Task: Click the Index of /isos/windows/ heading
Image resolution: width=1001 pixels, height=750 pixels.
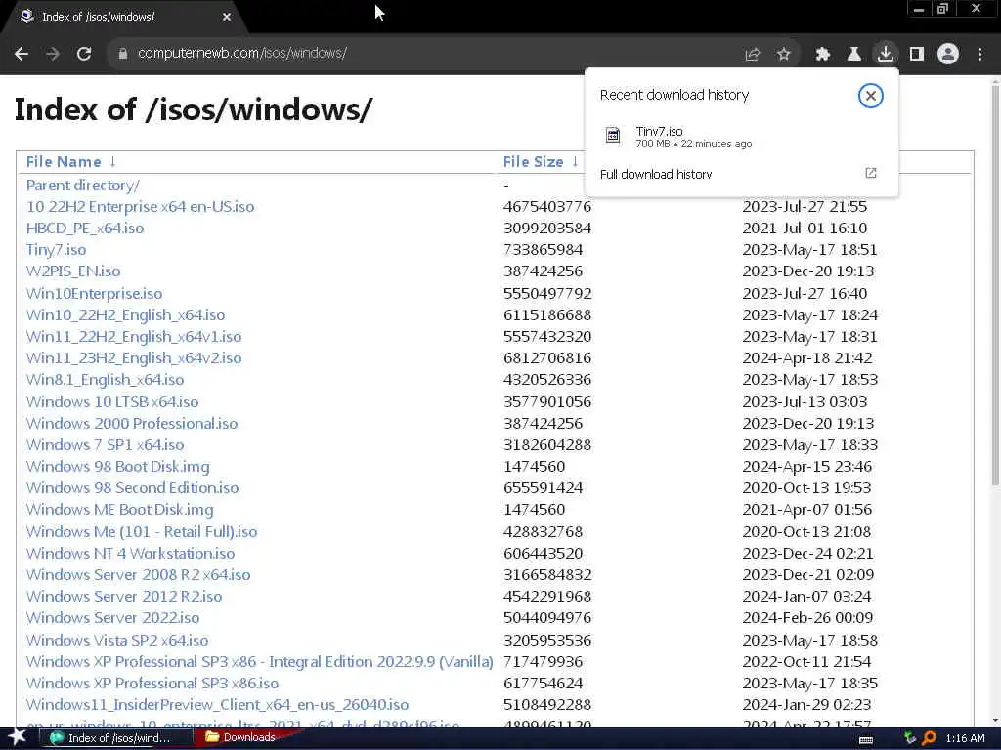Action: (194, 109)
